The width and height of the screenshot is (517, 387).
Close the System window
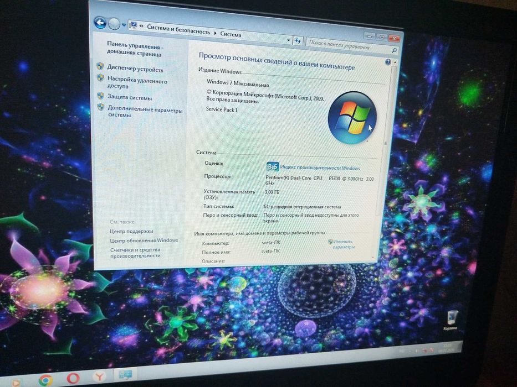pyautogui.click(x=394, y=38)
